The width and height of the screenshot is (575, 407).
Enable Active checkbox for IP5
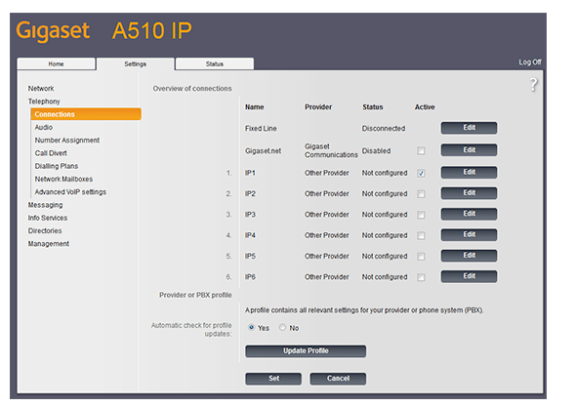click(x=421, y=257)
